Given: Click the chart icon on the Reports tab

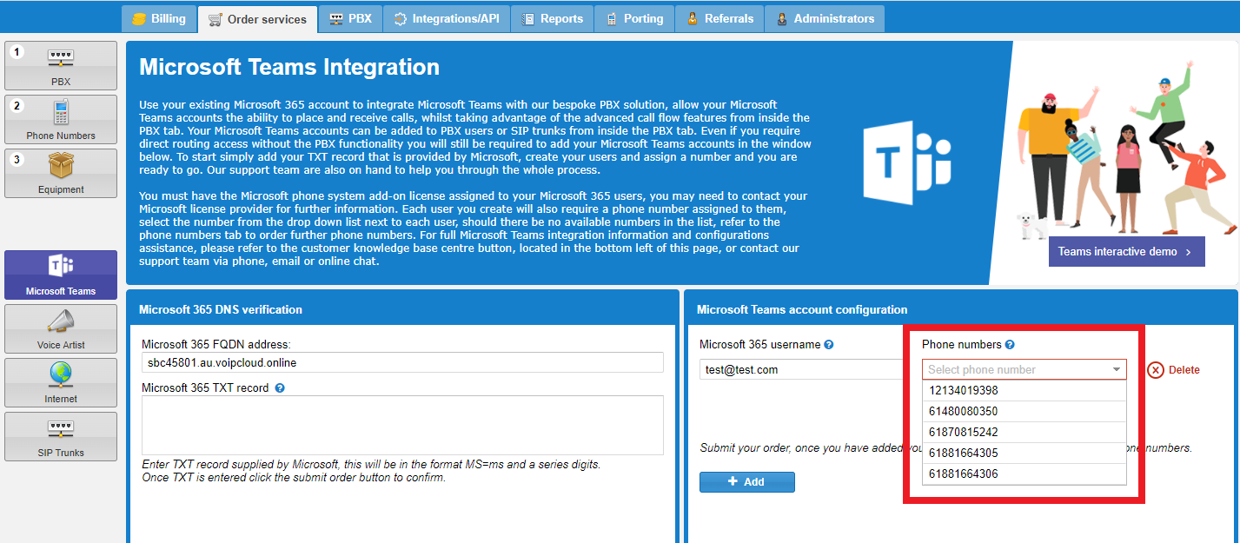Looking at the screenshot, I should coord(528,18).
